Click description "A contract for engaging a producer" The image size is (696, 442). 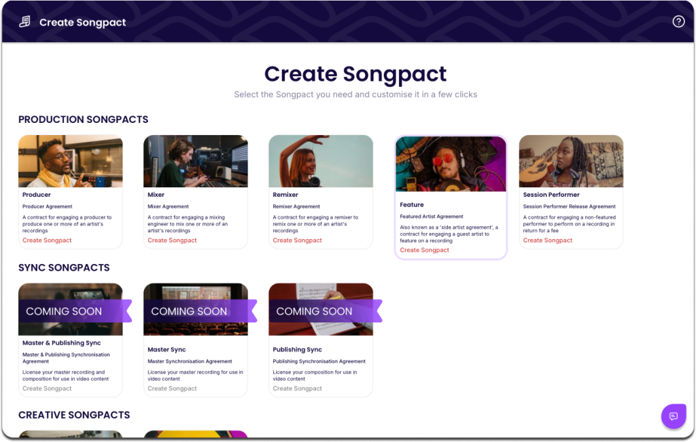click(x=67, y=224)
